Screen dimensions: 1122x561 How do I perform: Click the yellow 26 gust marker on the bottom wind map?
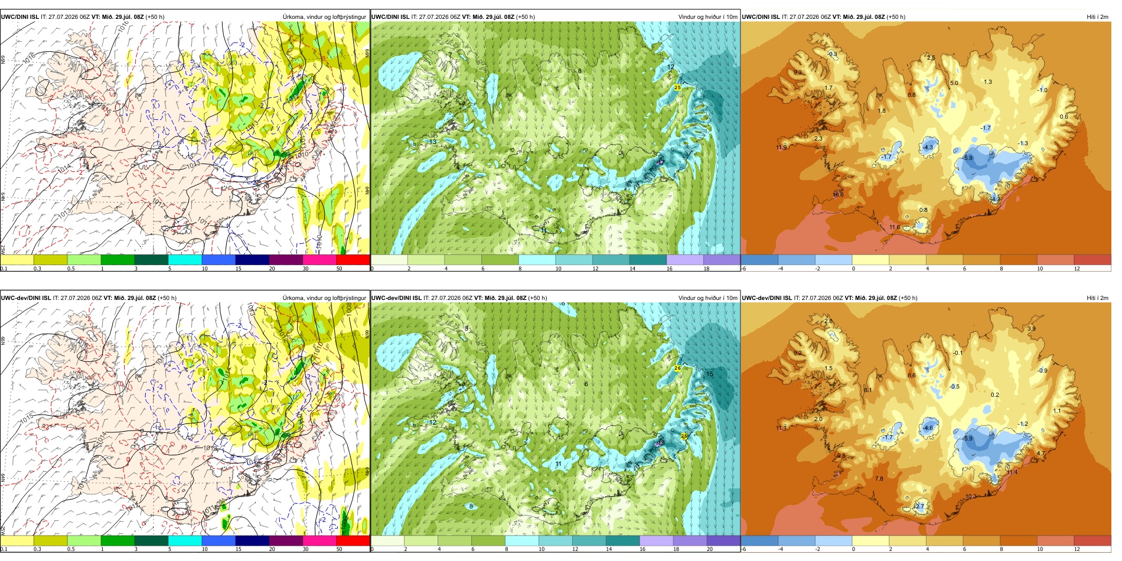click(x=677, y=368)
